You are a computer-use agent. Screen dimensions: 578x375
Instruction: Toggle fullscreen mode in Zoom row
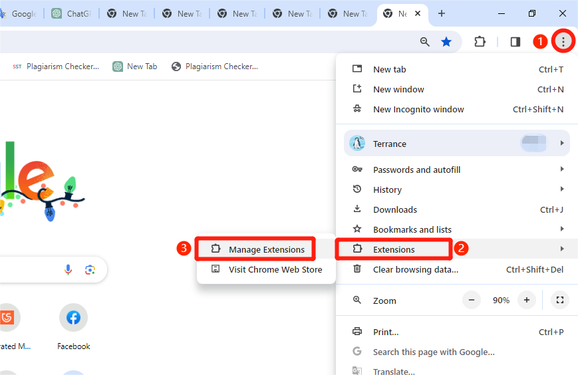pyautogui.click(x=559, y=301)
